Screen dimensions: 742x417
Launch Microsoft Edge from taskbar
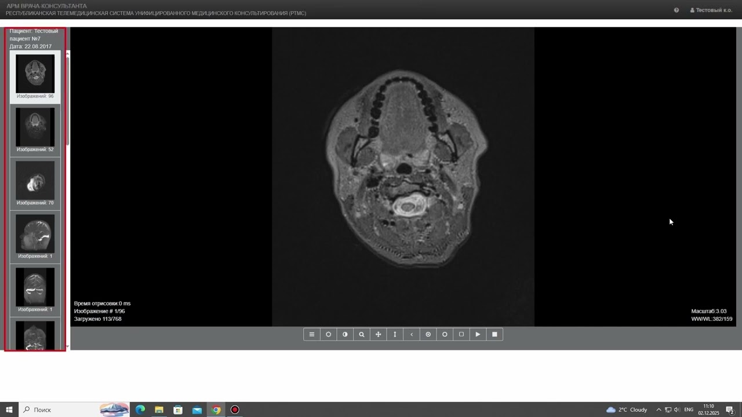click(x=140, y=409)
